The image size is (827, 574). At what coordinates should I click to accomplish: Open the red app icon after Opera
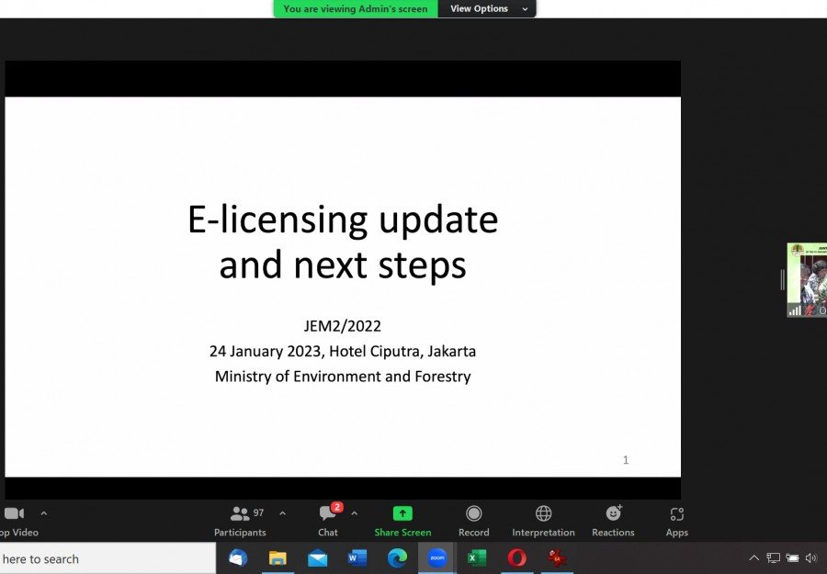557,557
